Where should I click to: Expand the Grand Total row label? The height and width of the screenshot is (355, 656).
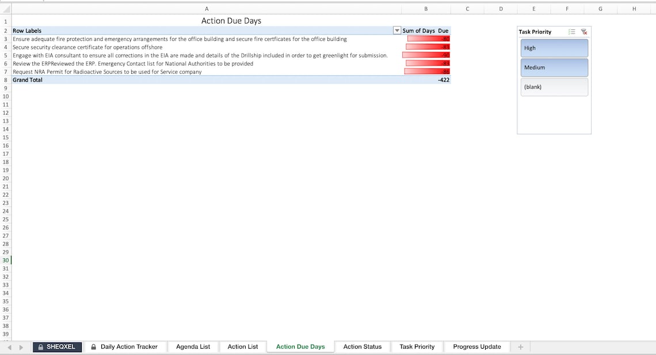pos(28,79)
